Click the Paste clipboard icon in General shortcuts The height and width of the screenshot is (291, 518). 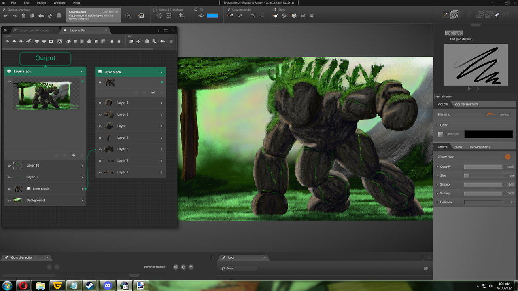tap(59, 16)
